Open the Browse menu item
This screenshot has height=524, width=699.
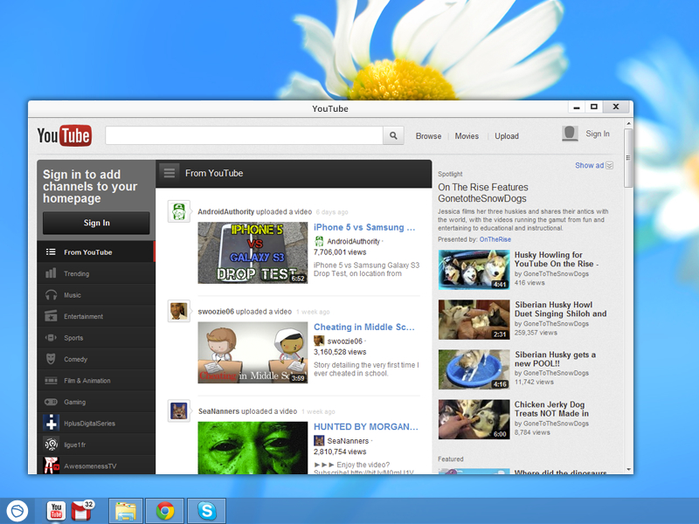coord(428,136)
